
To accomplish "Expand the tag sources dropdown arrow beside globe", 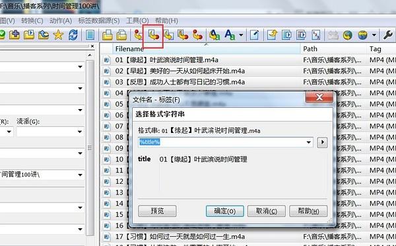I will pyautogui.click(x=374, y=35).
